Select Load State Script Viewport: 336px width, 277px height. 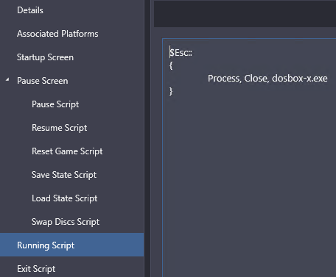(x=64, y=198)
